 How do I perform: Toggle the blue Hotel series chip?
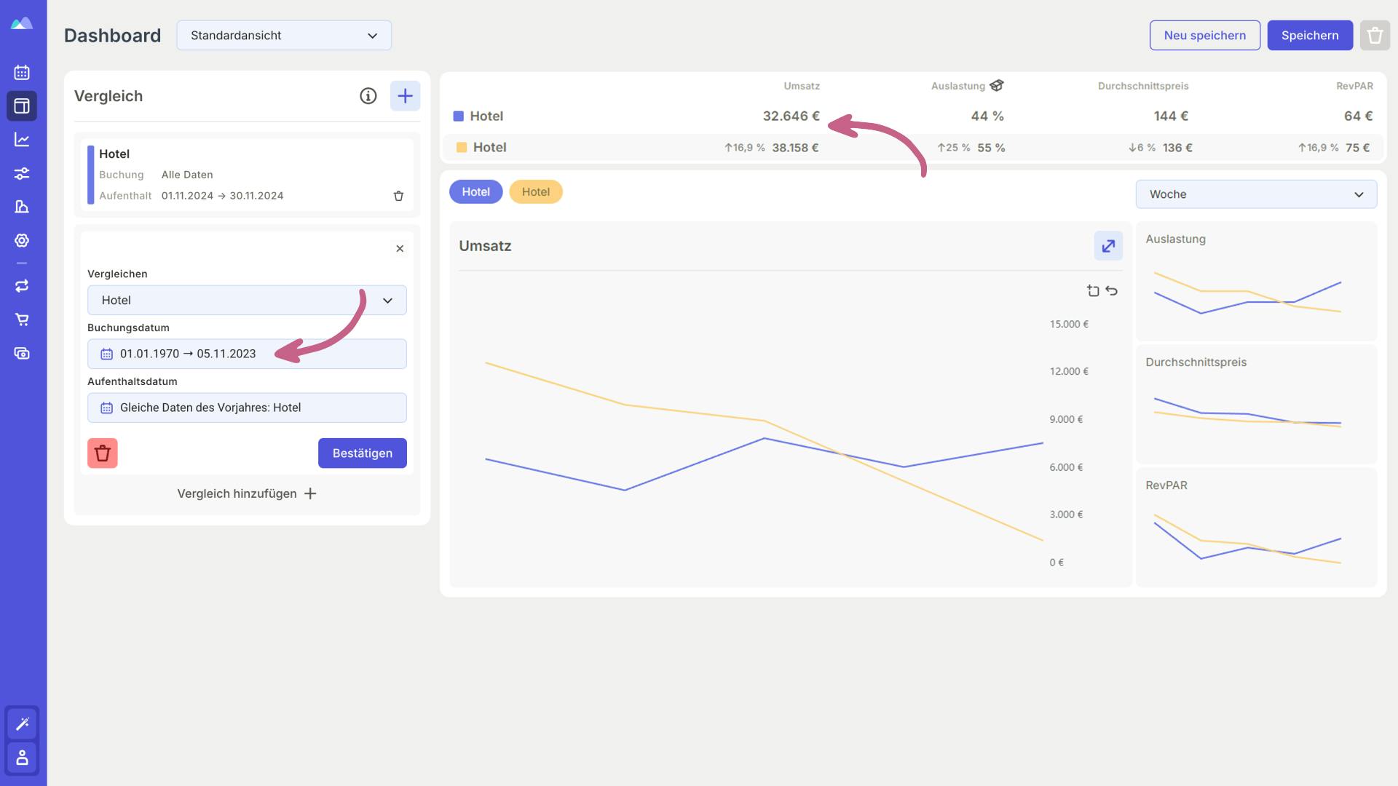(x=476, y=192)
